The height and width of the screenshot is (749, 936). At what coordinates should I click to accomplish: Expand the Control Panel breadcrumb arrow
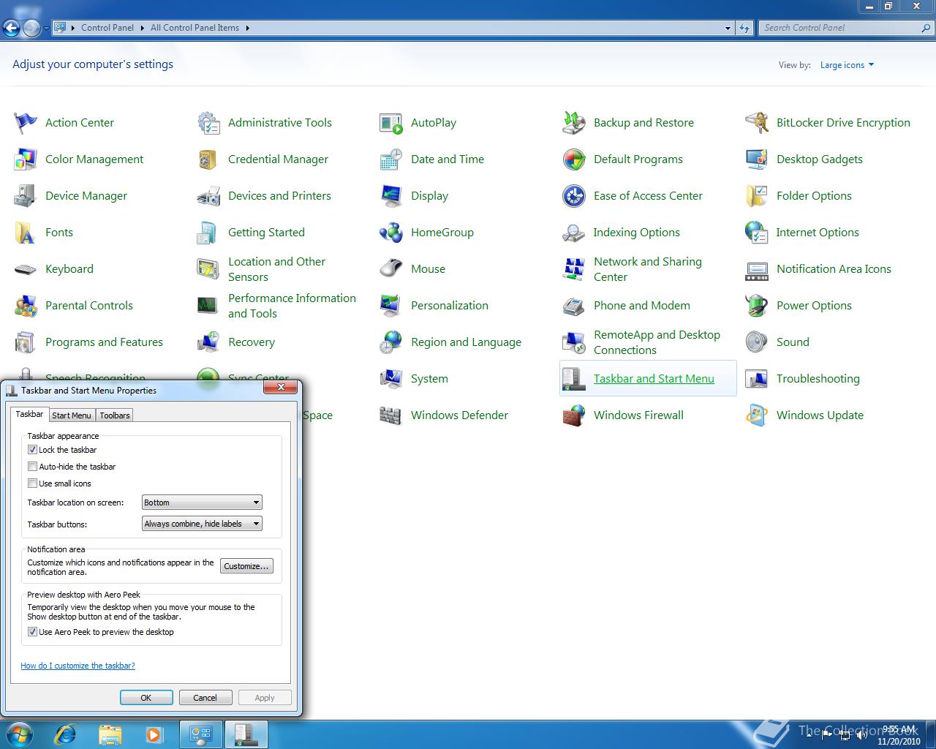pyautogui.click(x=141, y=28)
